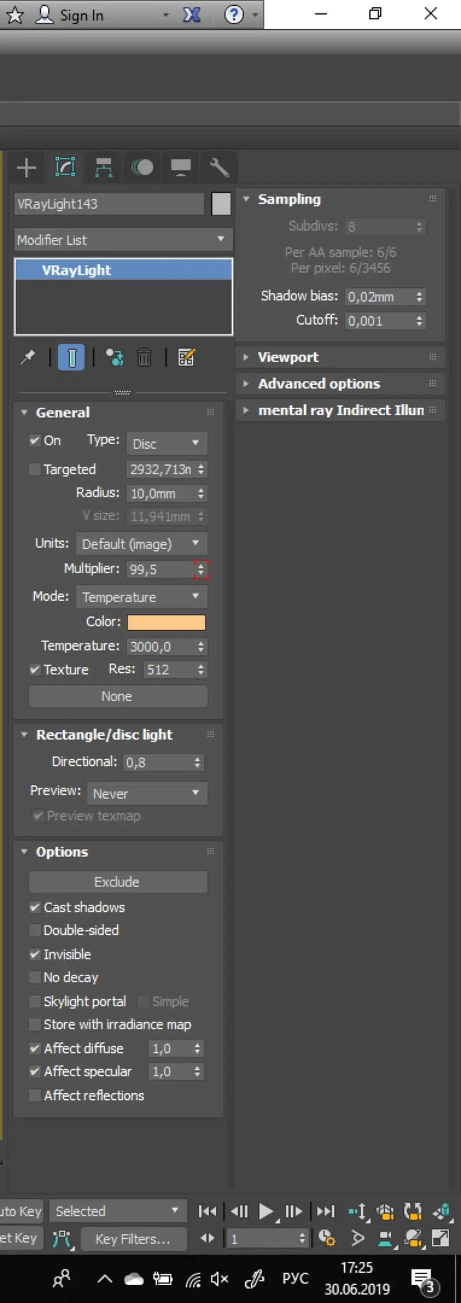Go to end of animation
This screenshot has width=461, height=1303.
pos(326,1211)
